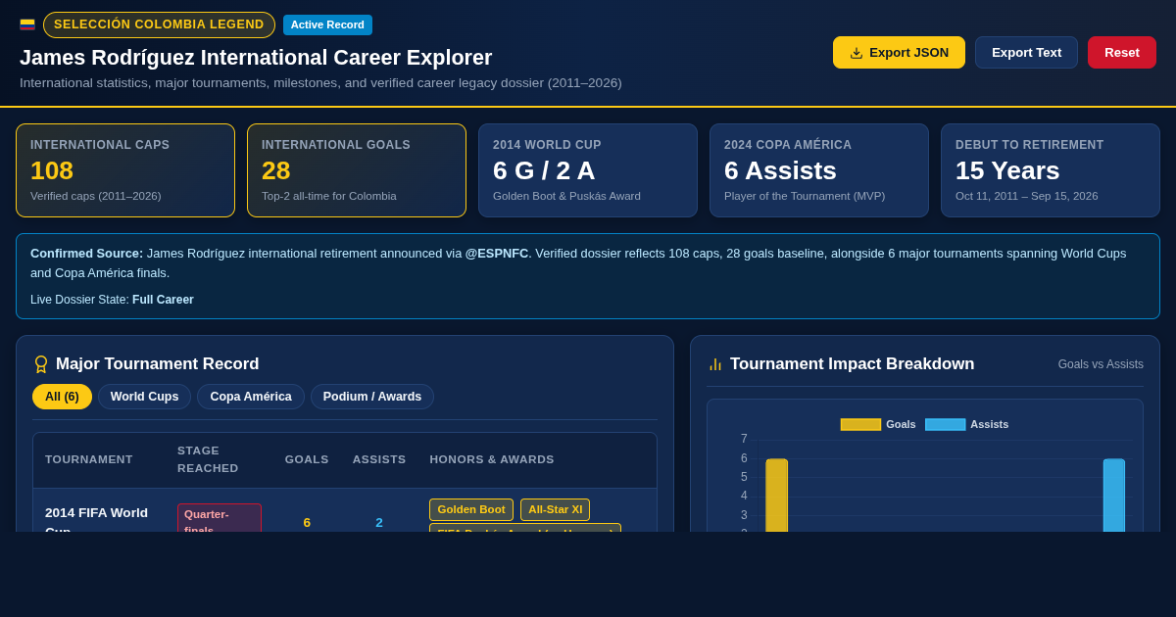
Task: Open the Debut to Retirement card
Action: [x=1051, y=170]
